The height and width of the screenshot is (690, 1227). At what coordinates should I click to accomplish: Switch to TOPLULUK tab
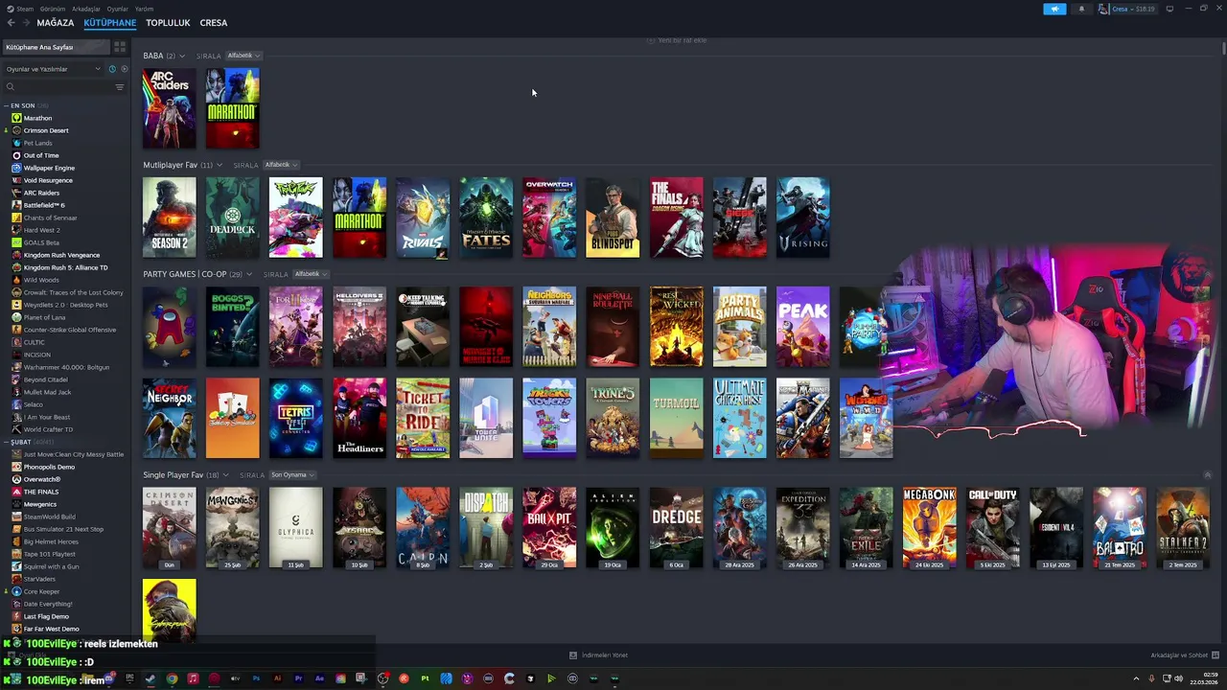click(168, 23)
